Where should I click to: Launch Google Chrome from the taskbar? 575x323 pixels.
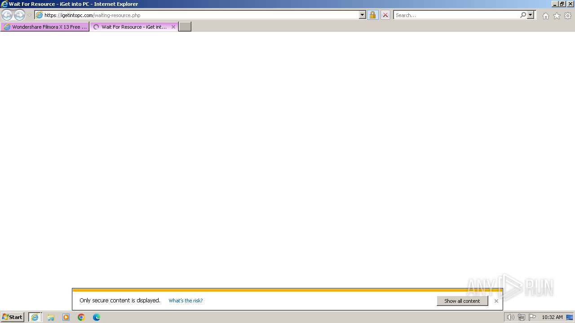click(81, 317)
